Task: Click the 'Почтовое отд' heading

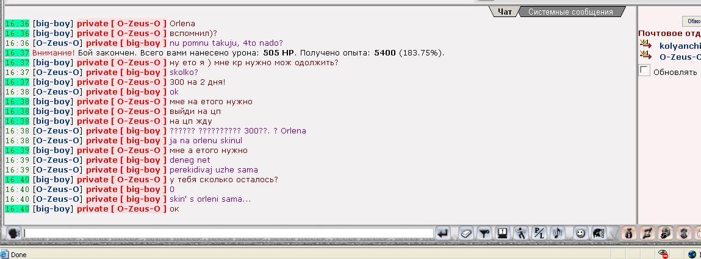Action: (669, 33)
